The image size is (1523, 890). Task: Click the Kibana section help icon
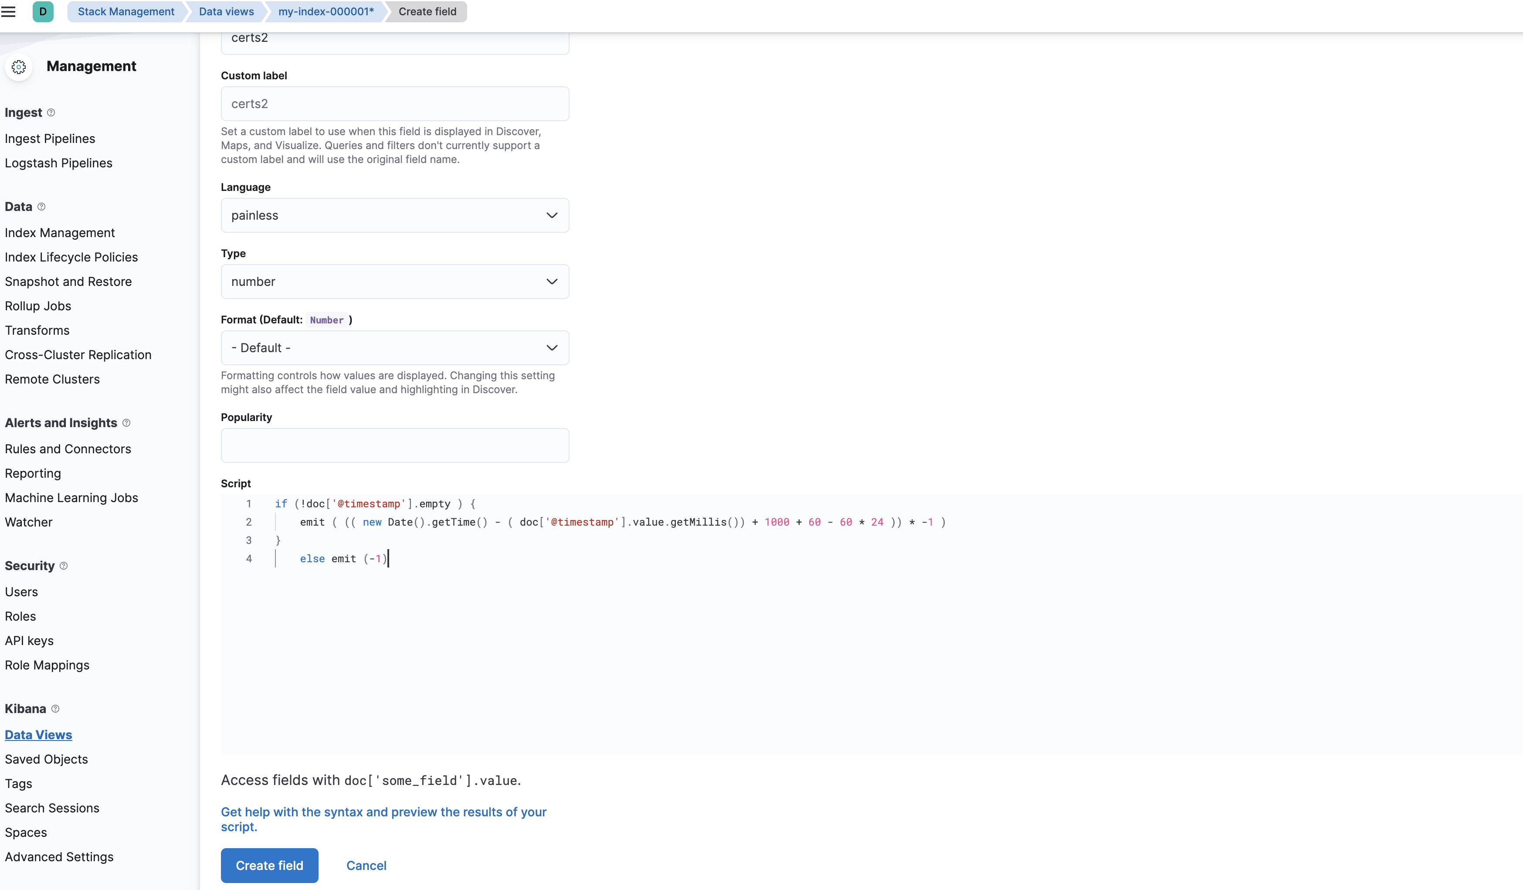55,709
